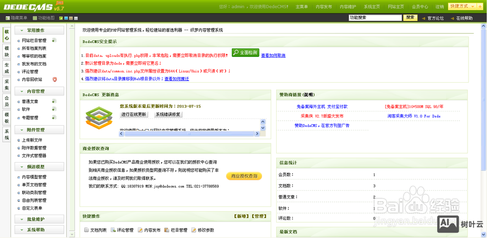Screen dimensions: 487x238
Task: Click the red icon beside 内容回收站
Action: click(55, 79)
